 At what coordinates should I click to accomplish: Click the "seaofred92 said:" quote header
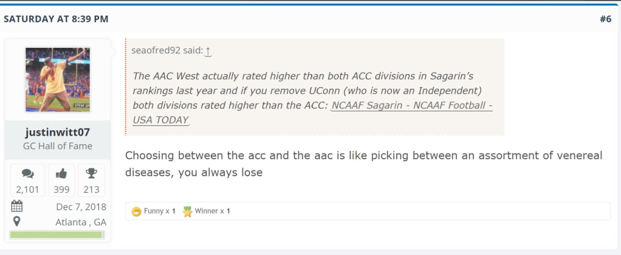(x=166, y=50)
